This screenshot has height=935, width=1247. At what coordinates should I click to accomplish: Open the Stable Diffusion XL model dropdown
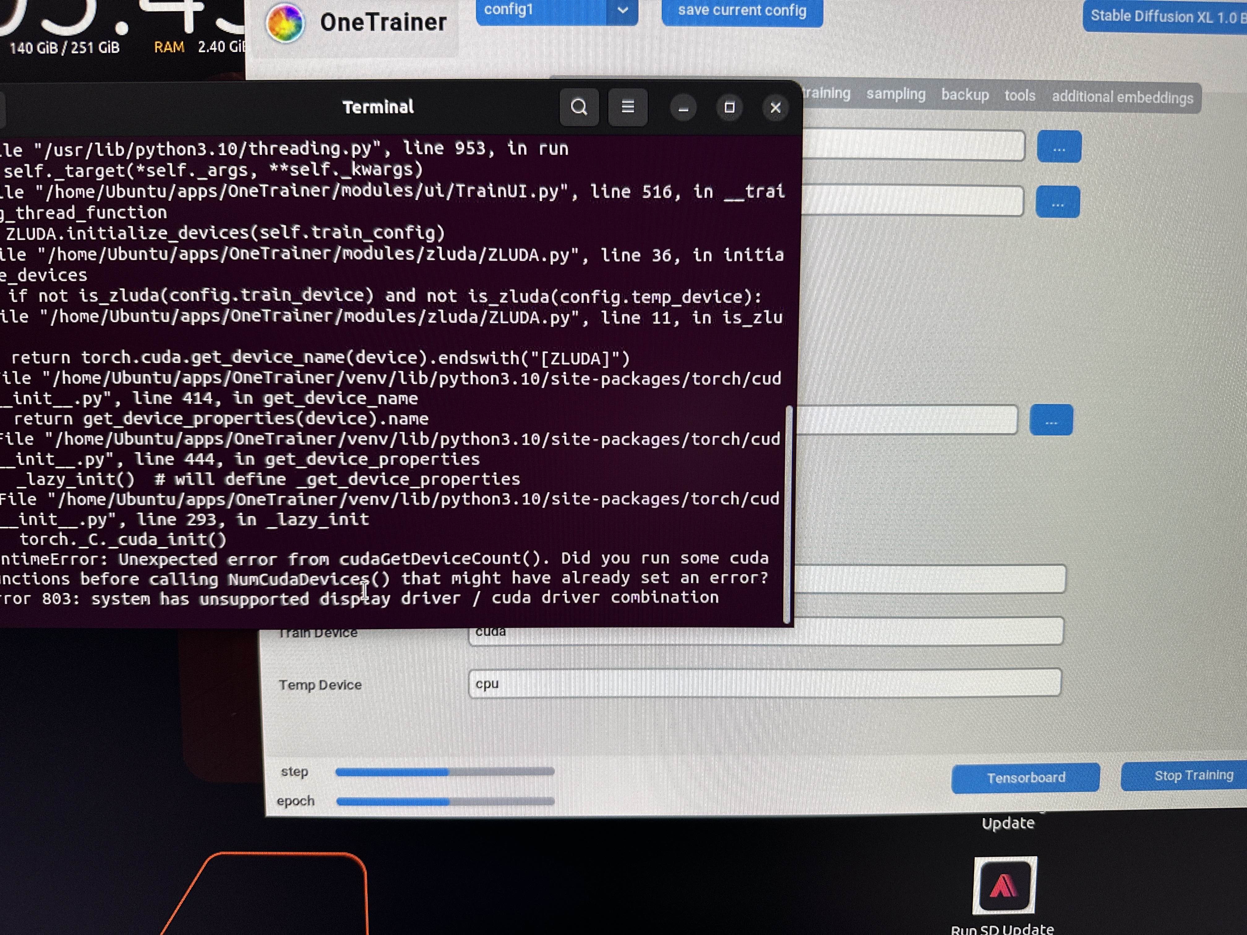[1165, 17]
